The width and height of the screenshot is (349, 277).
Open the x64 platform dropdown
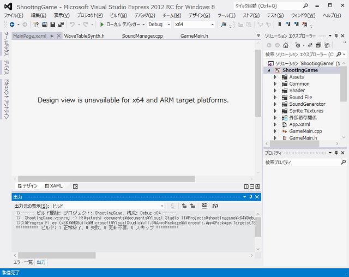tap(212, 25)
